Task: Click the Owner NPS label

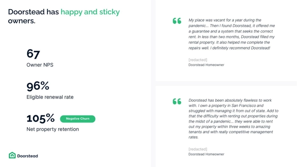Action: pos(40,65)
